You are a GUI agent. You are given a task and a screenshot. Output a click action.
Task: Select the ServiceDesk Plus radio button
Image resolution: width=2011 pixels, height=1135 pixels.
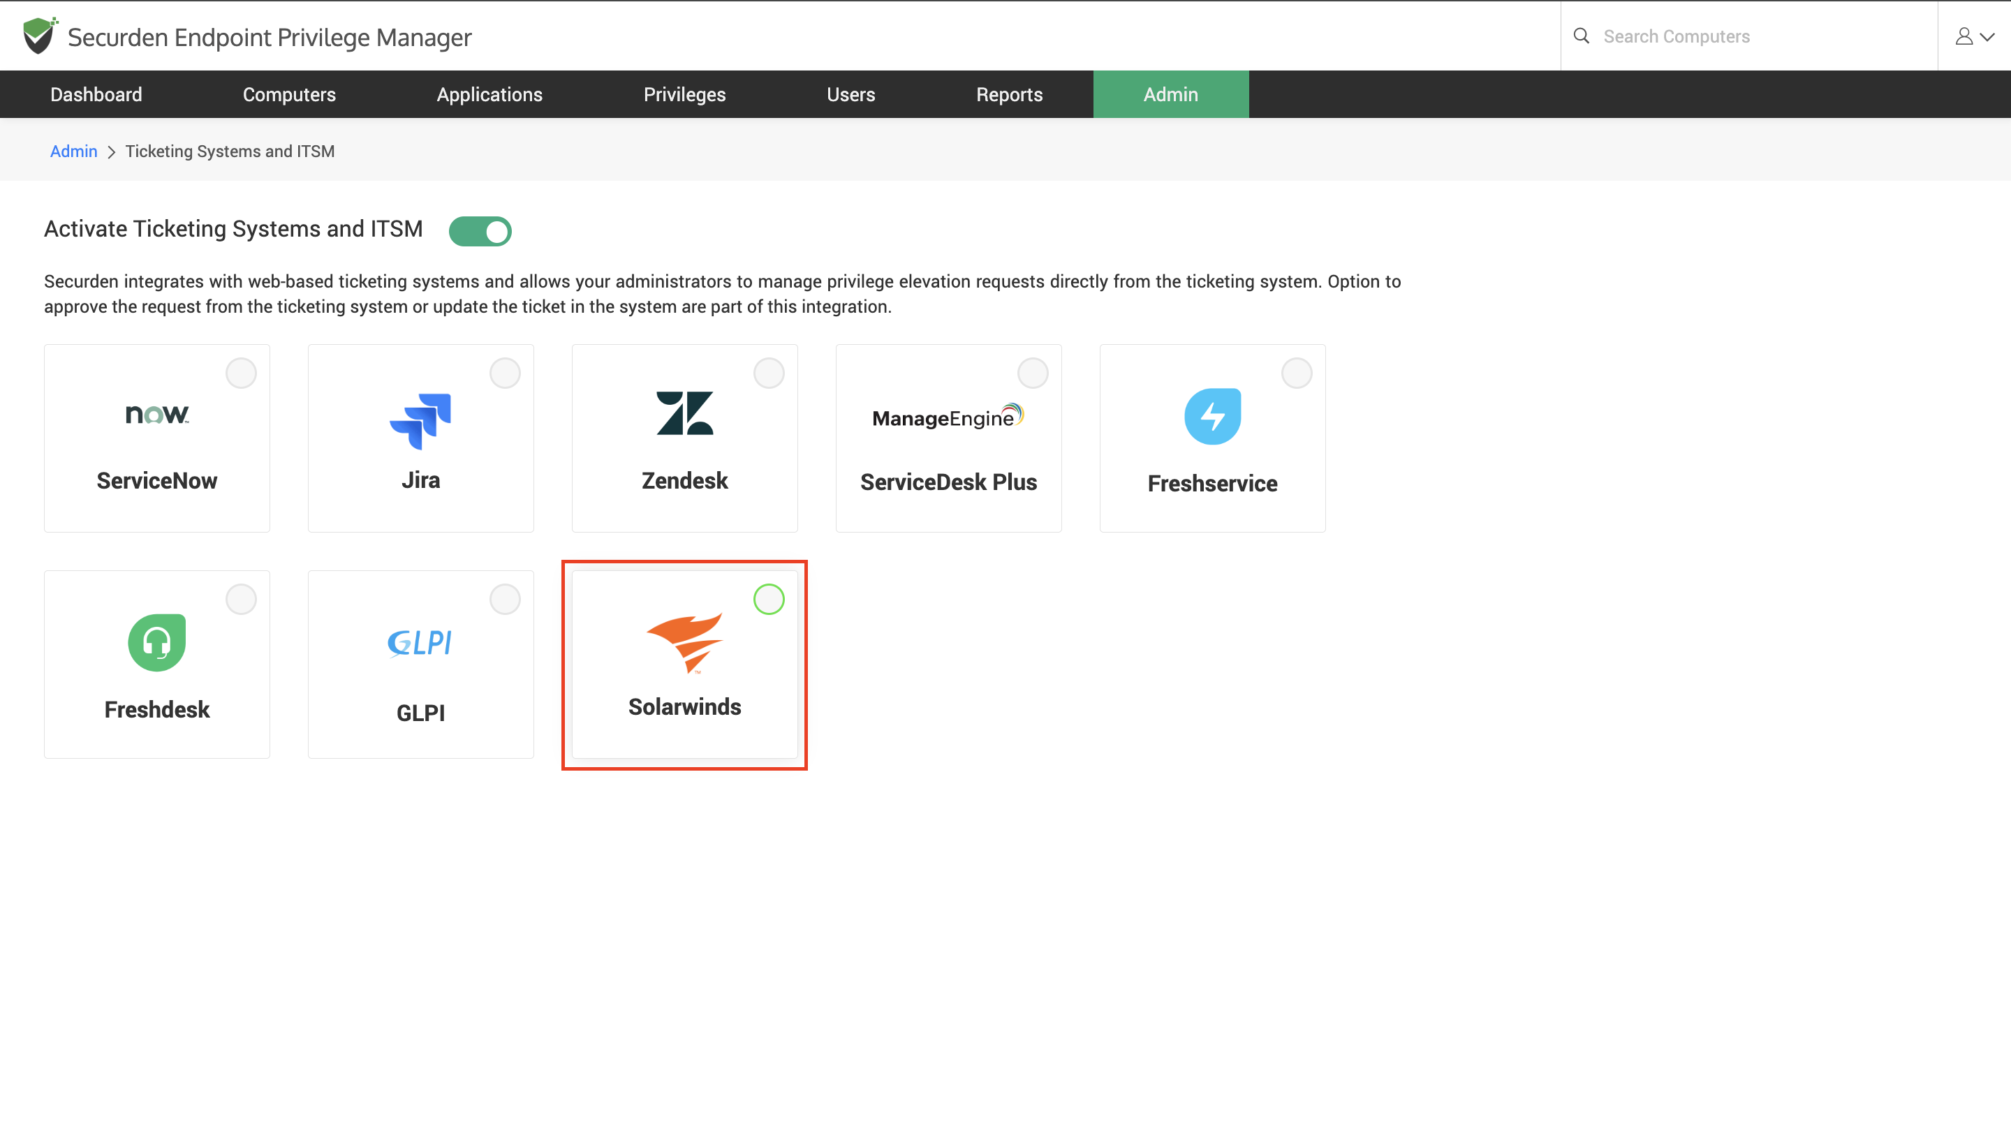point(1033,373)
